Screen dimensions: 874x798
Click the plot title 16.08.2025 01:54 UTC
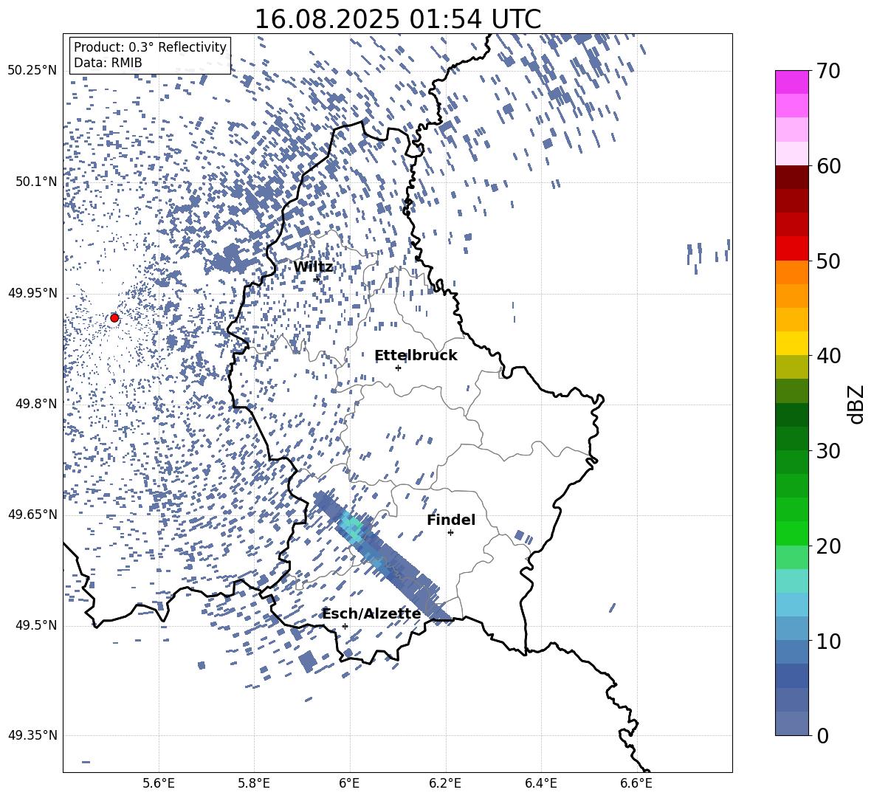coord(397,19)
